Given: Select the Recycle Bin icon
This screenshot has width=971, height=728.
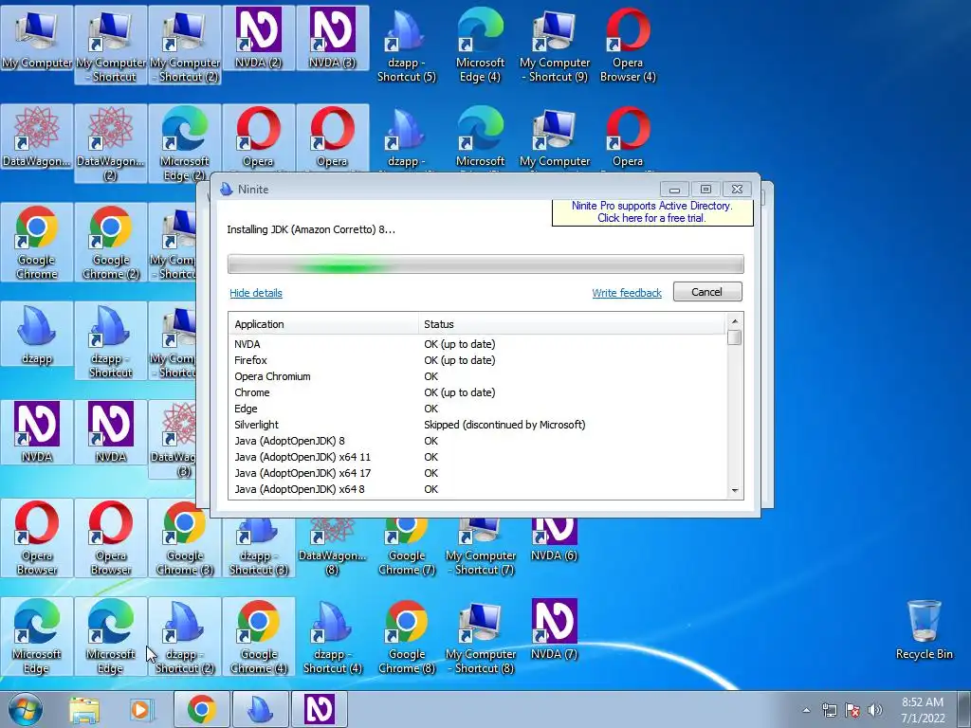Looking at the screenshot, I should (924, 629).
